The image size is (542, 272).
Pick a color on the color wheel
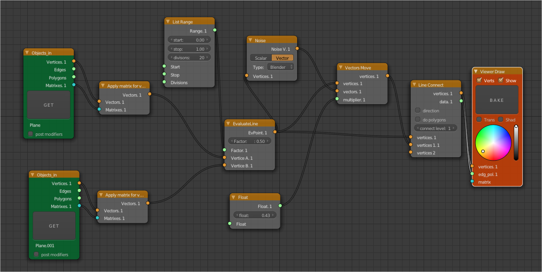tap(493, 142)
